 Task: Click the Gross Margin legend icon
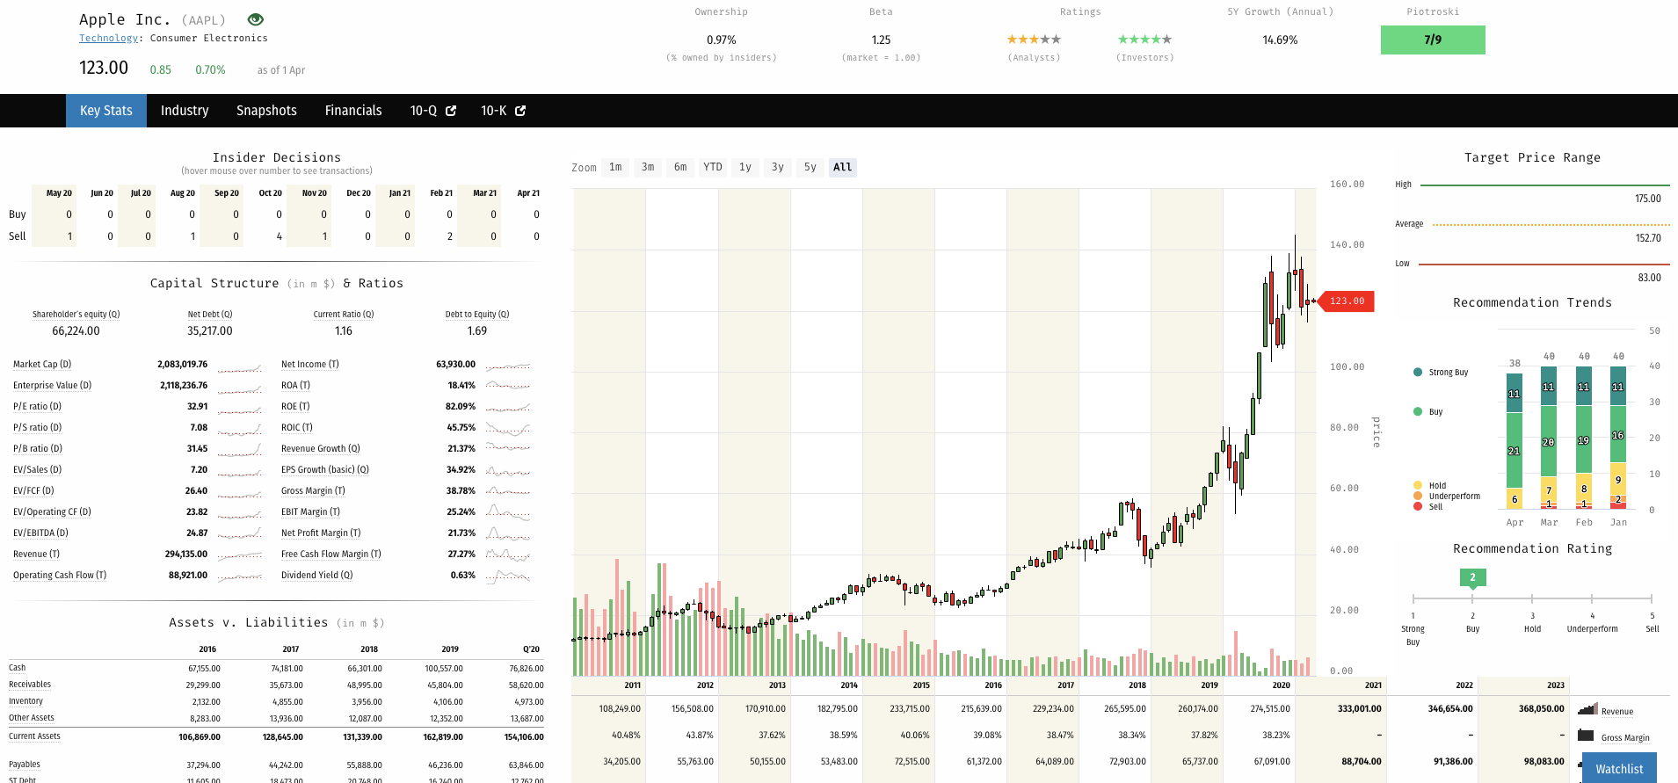1586,736
